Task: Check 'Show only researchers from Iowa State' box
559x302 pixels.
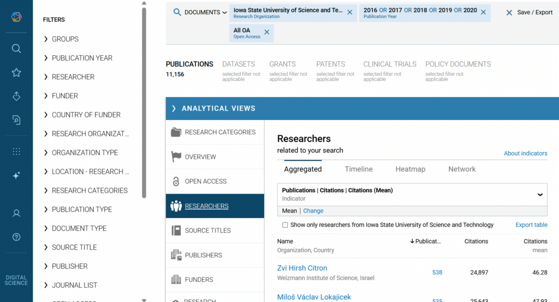Action: [x=285, y=225]
